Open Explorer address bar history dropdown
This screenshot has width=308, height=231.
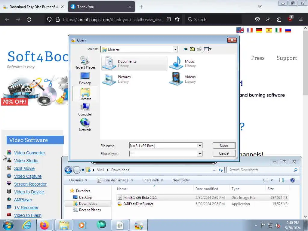[x=214, y=170]
